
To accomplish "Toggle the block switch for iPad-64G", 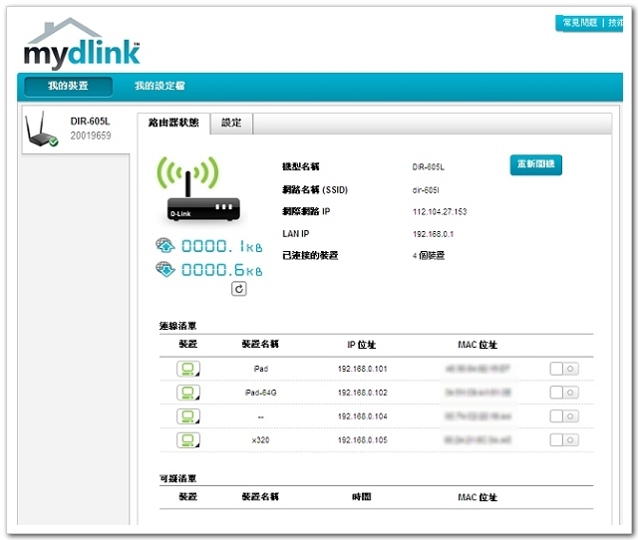I will (x=564, y=393).
